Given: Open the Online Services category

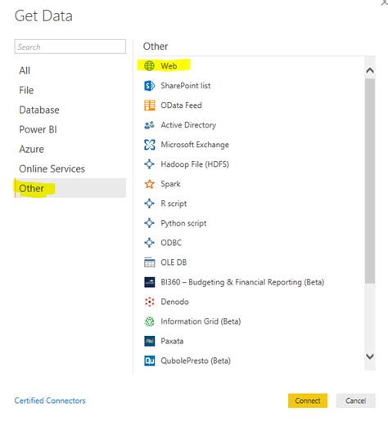Looking at the screenshot, I should (52, 168).
